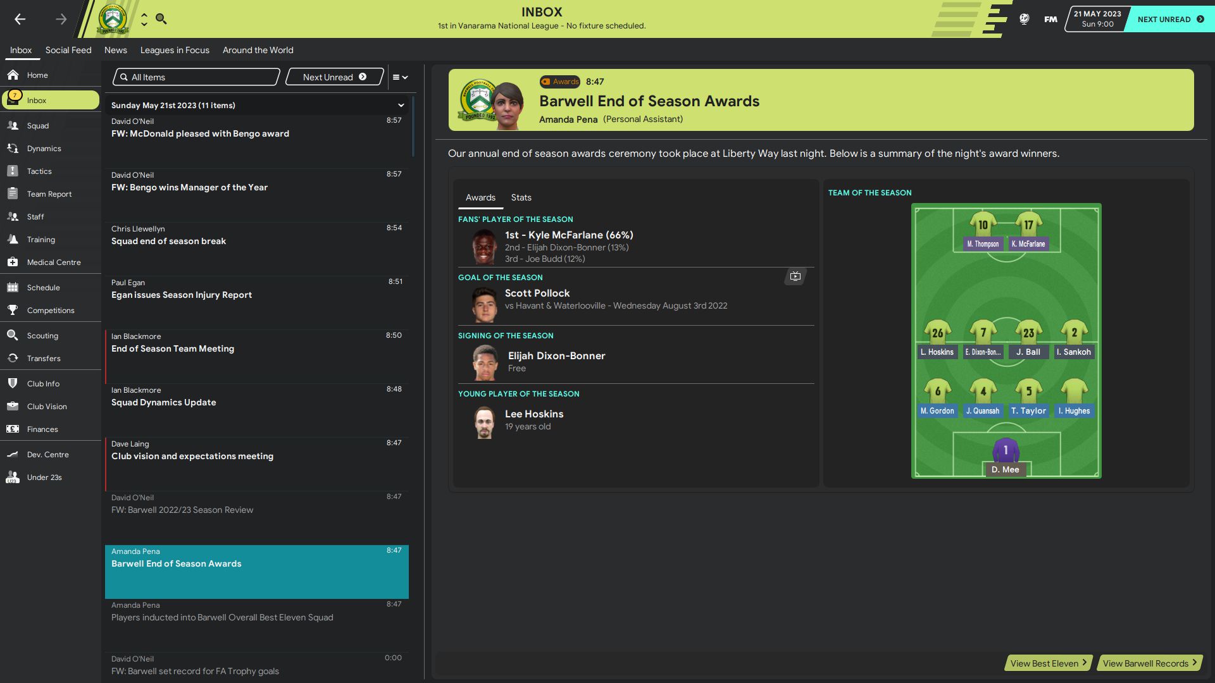Collapse the Sunday May 21st 2023 group

(401, 106)
